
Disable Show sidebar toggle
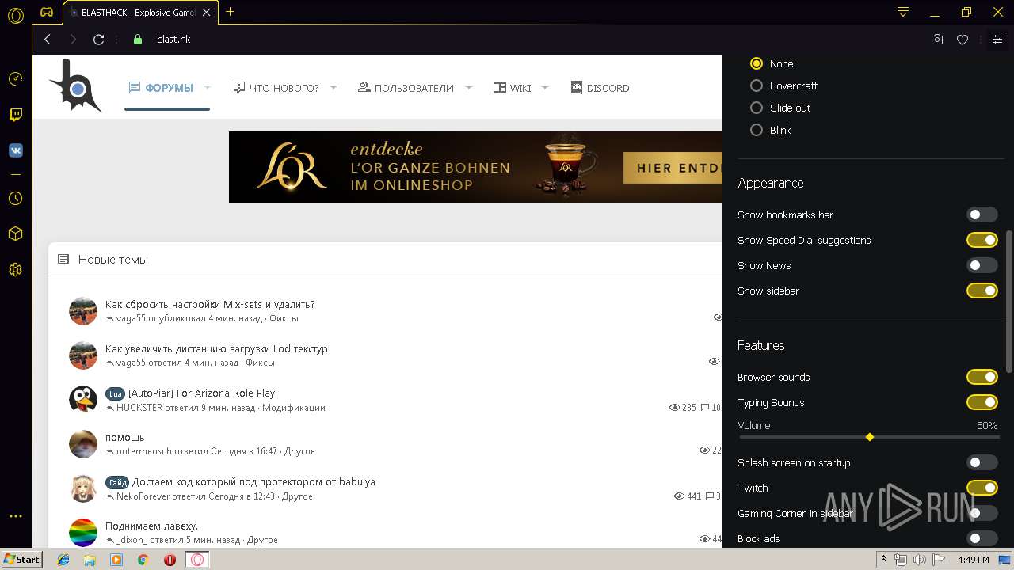pyautogui.click(x=982, y=291)
